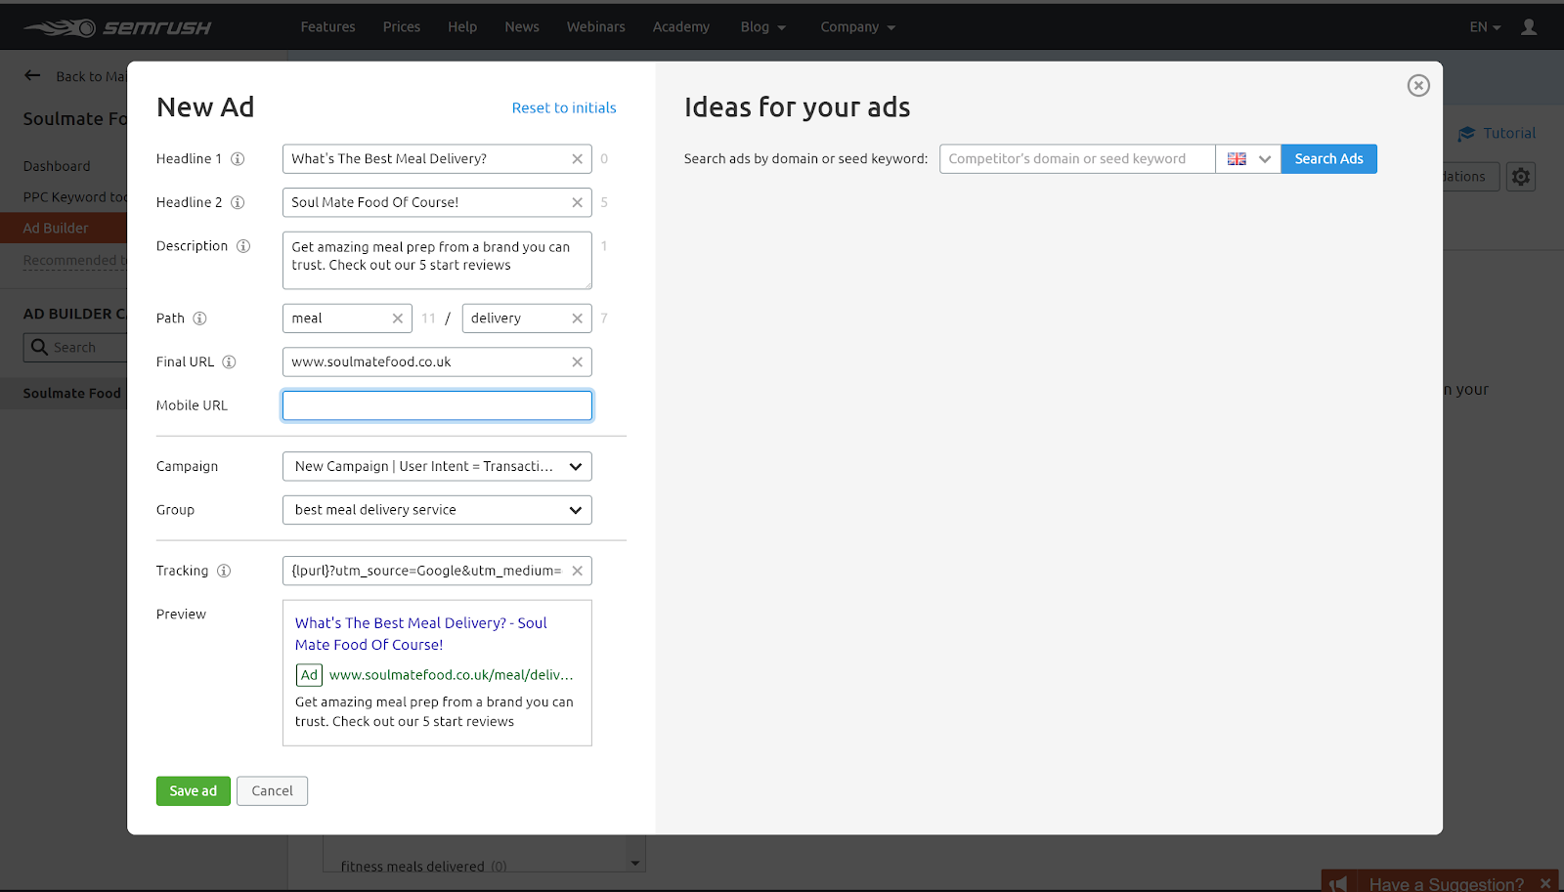Image resolution: width=1564 pixels, height=892 pixels.
Task: Close the New Ad dialog
Action: point(1418,86)
